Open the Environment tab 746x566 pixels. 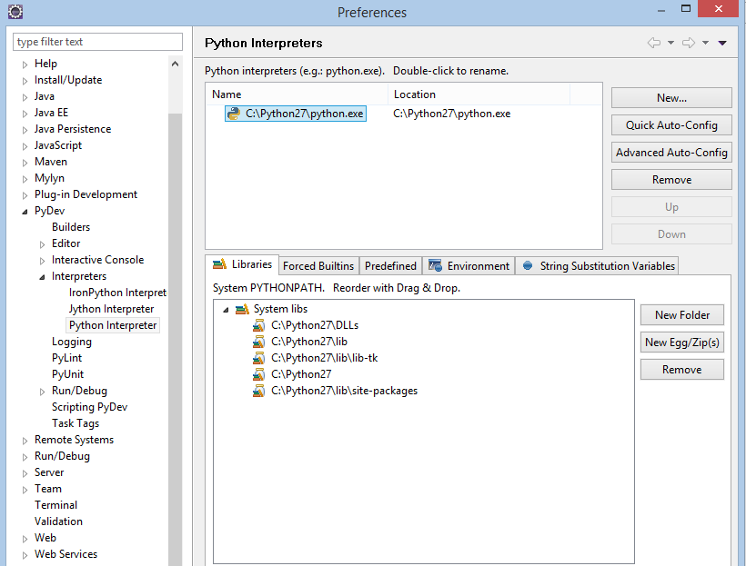coord(469,266)
